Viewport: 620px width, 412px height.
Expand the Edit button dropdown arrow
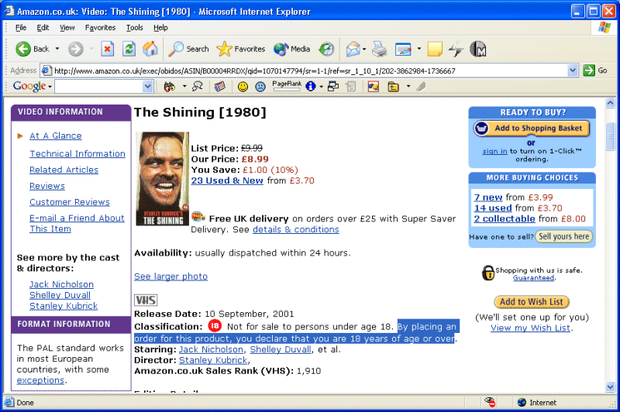pos(419,49)
